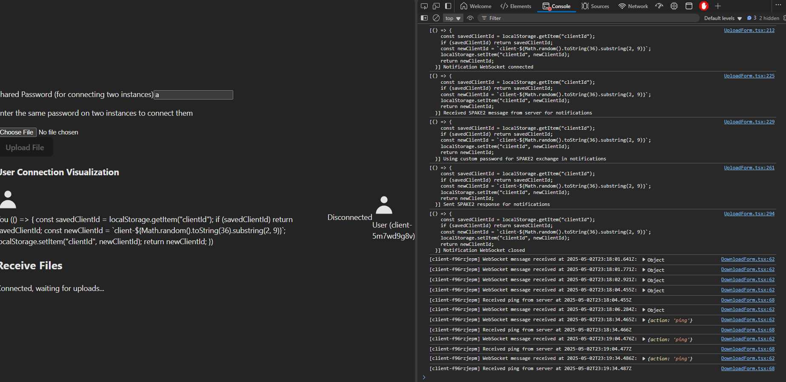Click the inspect element picker icon
Viewport: 786px width, 382px height.
424,6
